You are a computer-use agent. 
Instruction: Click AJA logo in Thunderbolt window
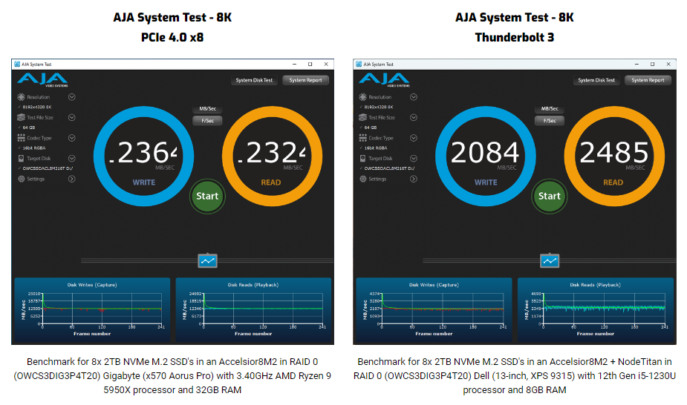tap(384, 80)
